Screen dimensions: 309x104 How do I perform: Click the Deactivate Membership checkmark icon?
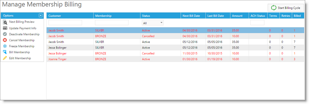(5, 34)
